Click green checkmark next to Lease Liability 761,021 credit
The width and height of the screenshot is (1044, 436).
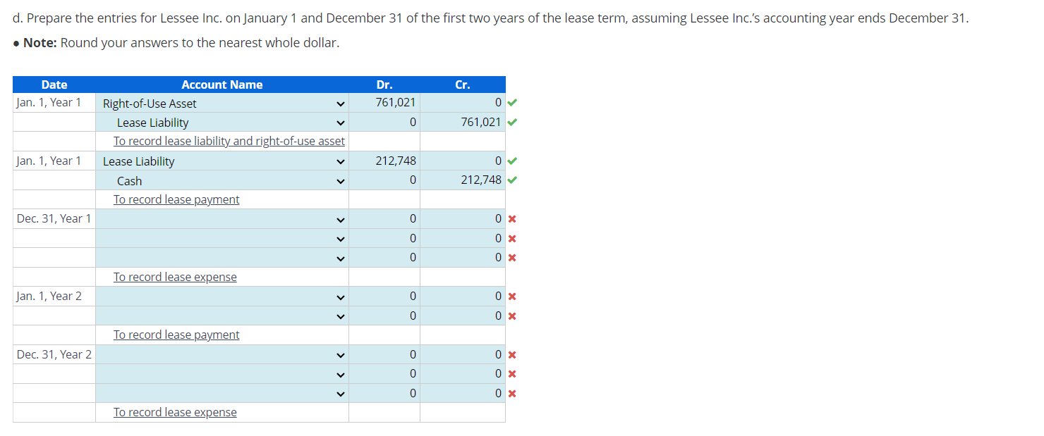pyautogui.click(x=511, y=122)
